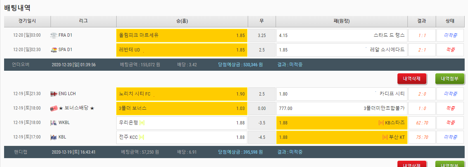Click the highlighted 부산 KT away pick
This screenshot has height=167, width=468.
(x=342, y=137)
